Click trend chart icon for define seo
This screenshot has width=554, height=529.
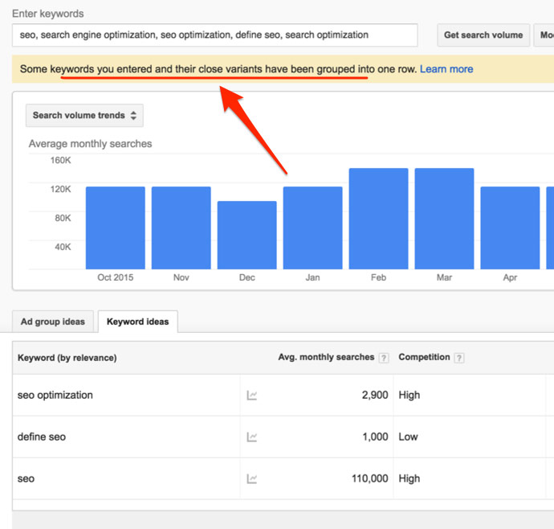click(252, 437)
